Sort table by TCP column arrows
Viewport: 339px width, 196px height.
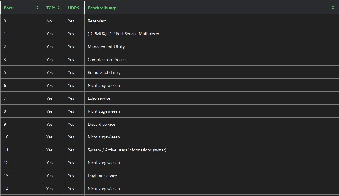[x=59, y=8]
